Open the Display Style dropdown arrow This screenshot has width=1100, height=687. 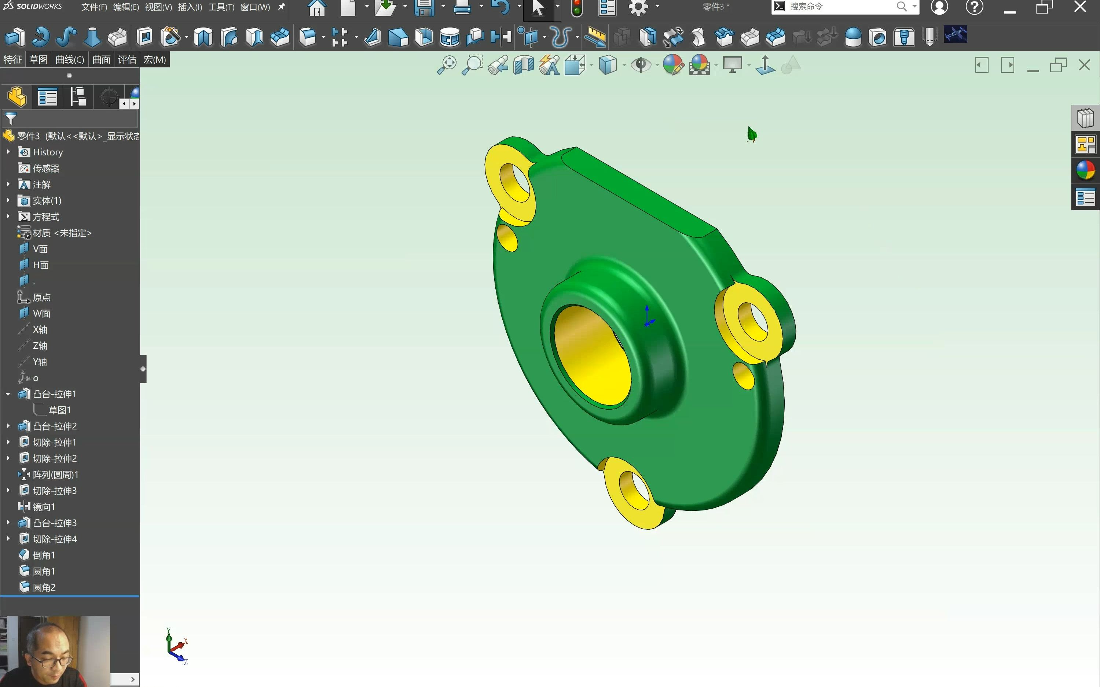tap(624, 66)
